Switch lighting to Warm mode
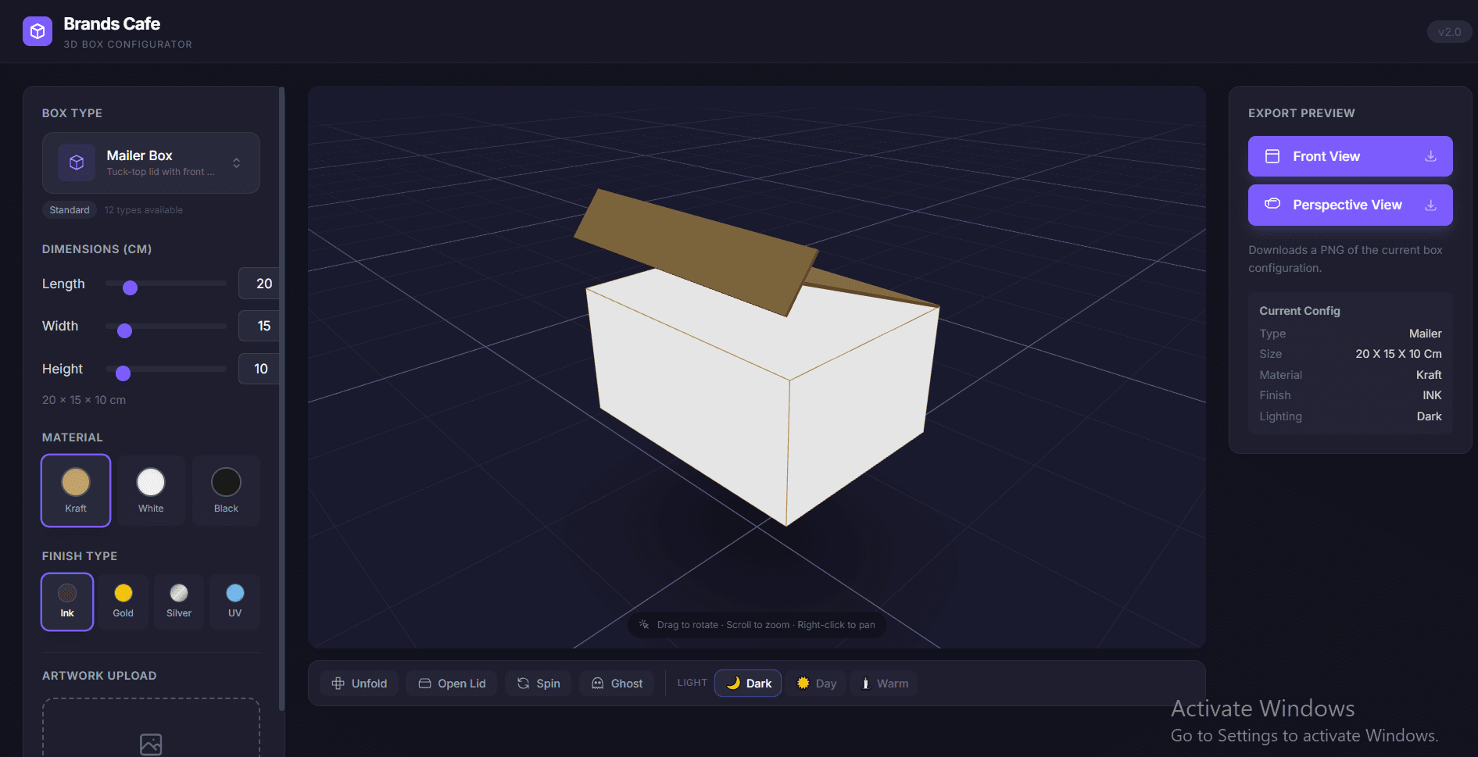 (x=883, y=683)
